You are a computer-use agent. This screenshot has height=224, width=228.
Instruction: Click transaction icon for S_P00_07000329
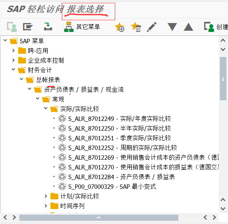click(62, 186)
